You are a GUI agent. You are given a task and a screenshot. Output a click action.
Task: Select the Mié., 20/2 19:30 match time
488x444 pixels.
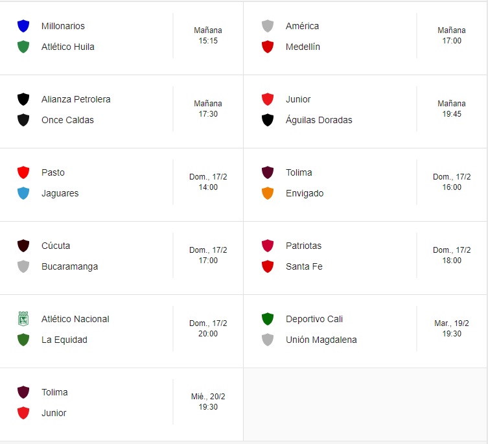208,402
